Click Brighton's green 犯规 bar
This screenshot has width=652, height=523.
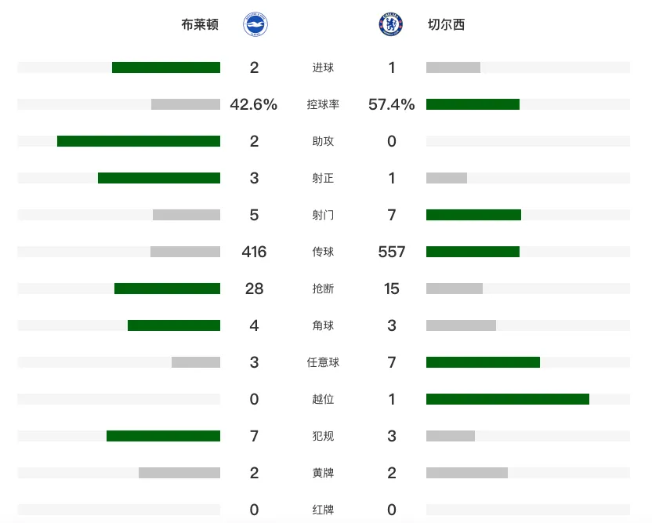click(164, 436)
